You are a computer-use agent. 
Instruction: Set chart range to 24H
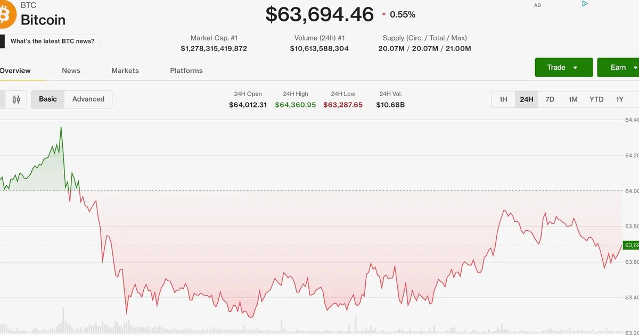[x=527, y=99]
